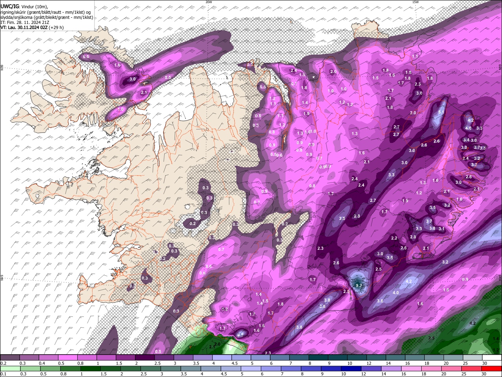This screenshot has width=502, height=377.
Task: Select the rain scale green swatch labelled 0.3
Action: pos(30,368)
